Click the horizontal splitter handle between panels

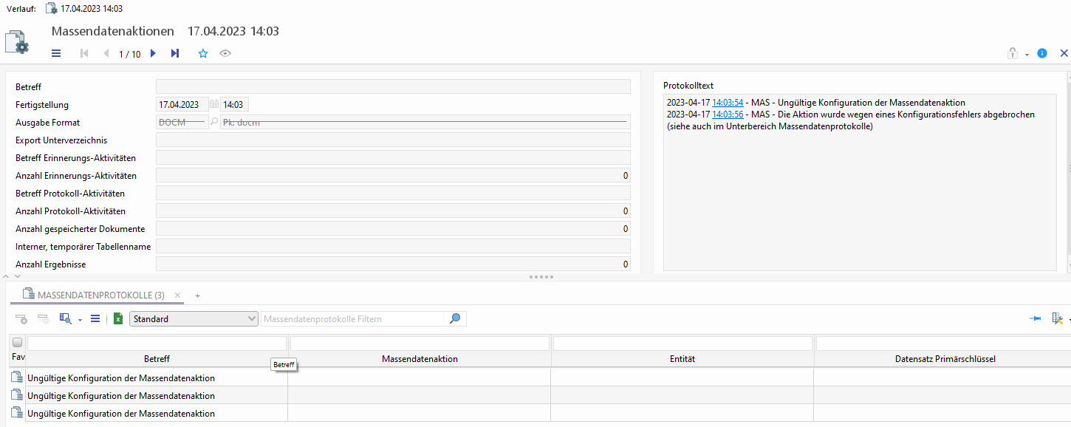(541, 277)
